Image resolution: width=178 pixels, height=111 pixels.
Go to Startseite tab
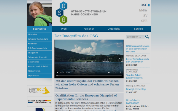[x=39, y=29]
